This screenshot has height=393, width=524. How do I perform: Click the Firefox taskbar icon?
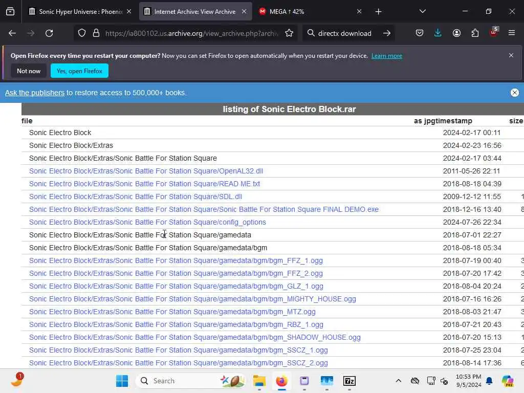click(282, 381)
